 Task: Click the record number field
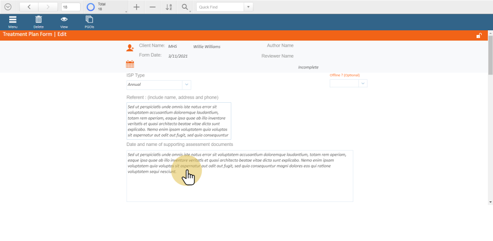click(70, 7)
